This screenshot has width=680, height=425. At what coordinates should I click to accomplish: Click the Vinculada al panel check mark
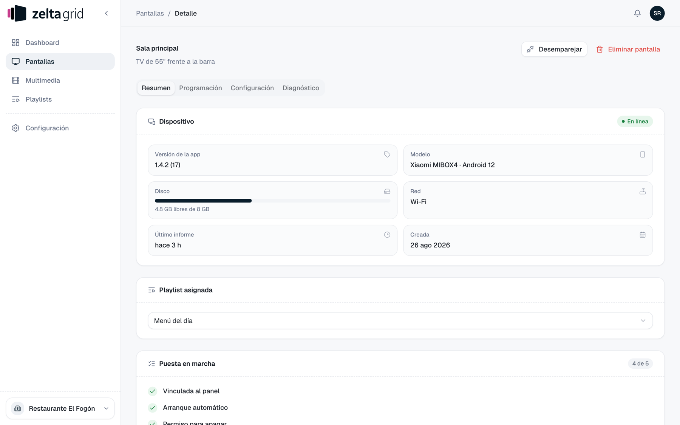(x=153, y=391)
